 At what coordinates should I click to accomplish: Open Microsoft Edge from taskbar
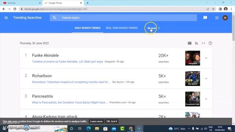point(88,129)
